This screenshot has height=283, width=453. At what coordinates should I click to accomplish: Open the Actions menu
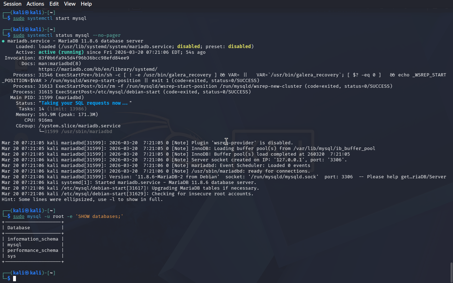35,4
